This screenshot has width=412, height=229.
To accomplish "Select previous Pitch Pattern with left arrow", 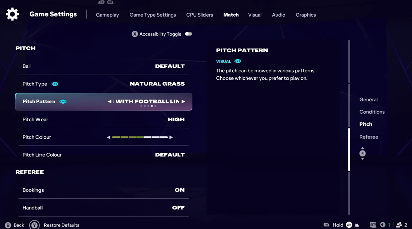I will (x=109, y=102).
